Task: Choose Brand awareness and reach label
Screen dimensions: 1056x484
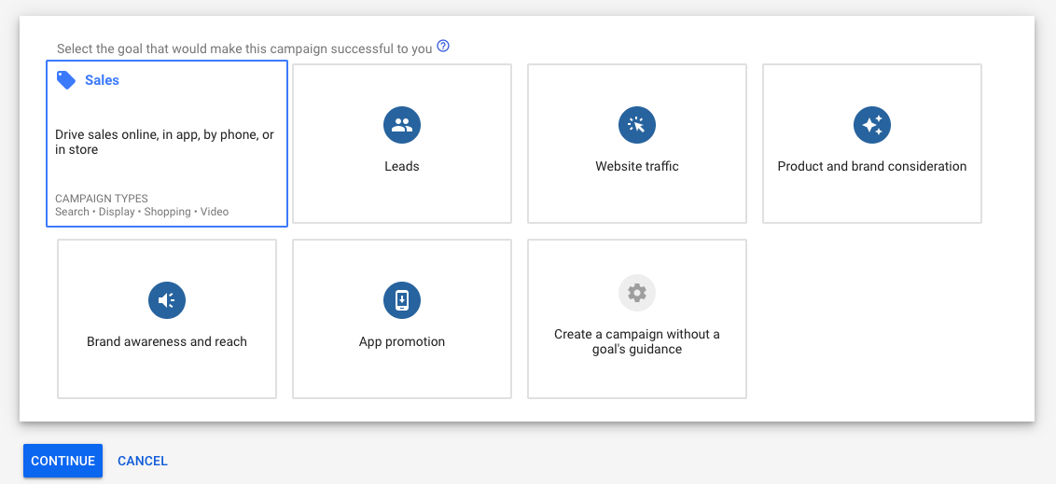Action: pos(167,341)
